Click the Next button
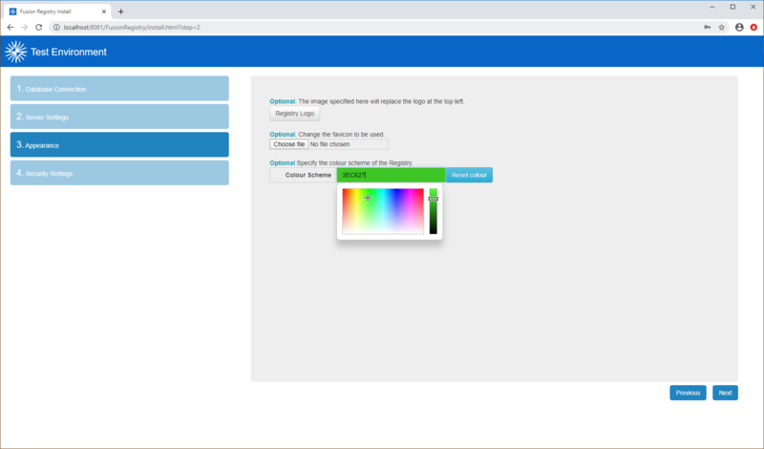Image resolution: width=764 pixels, height=449 pixels. 725,393
